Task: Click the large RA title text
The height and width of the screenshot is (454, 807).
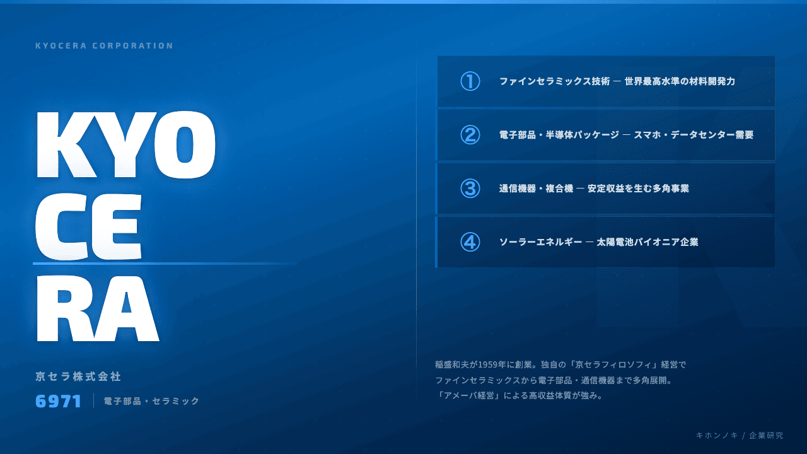Action: (97, 308)
